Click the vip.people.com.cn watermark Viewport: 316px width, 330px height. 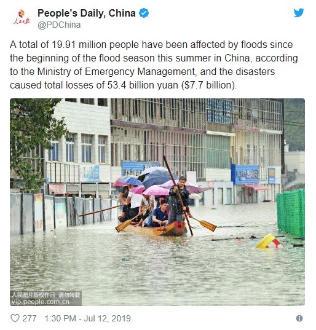pyautogui.click(x=41, y=302)
